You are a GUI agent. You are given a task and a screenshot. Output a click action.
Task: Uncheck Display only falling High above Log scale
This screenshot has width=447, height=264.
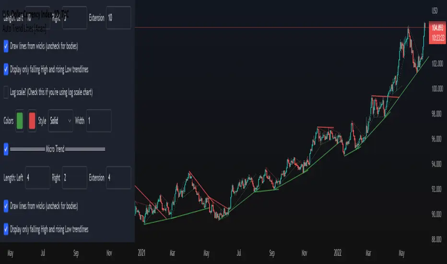tap(7, 69)
